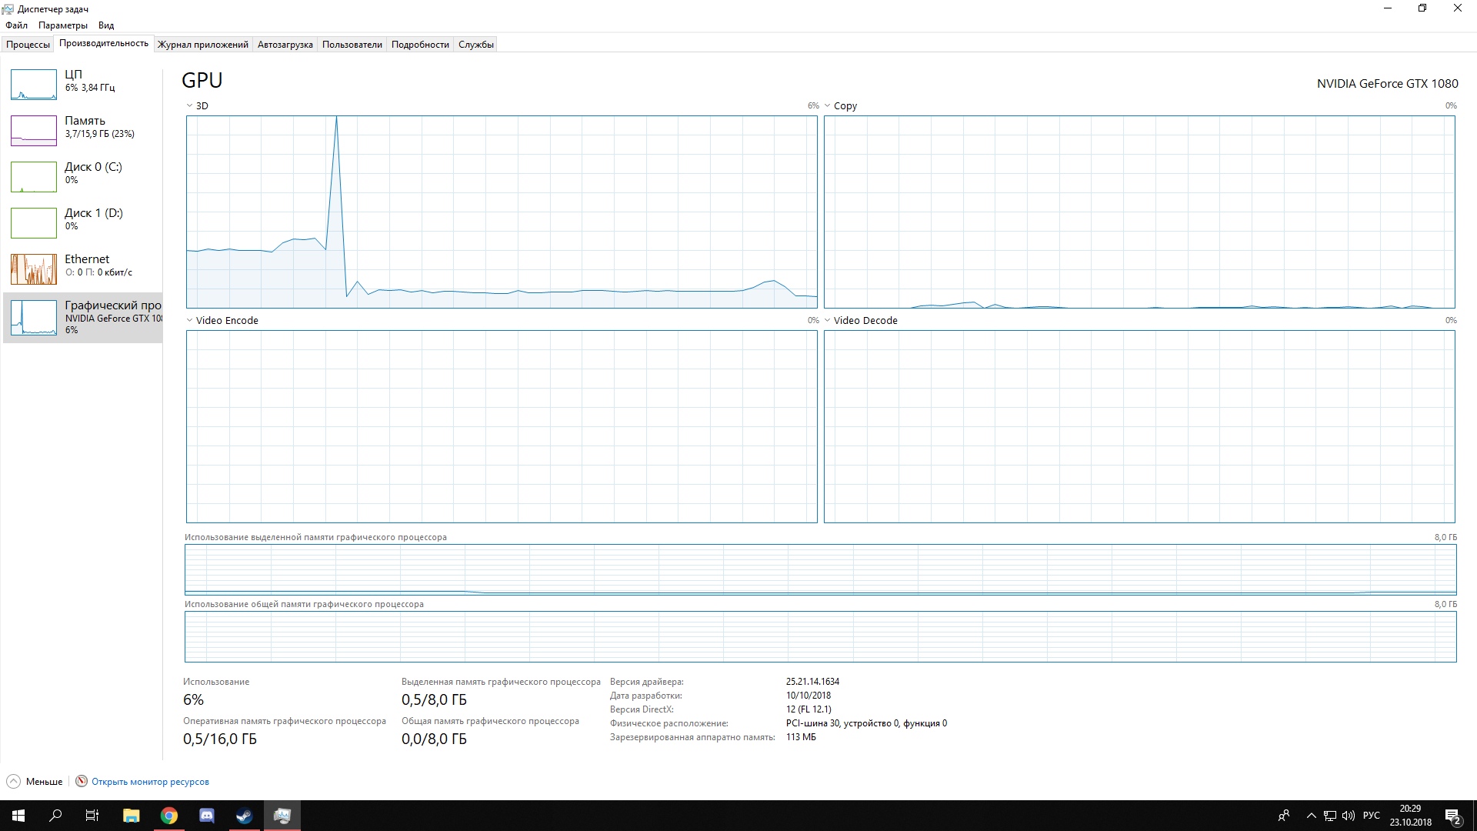Screen dimensions: 1477x831
Task: Switch to the Автозагрузка tab
Action: point(285,45)
